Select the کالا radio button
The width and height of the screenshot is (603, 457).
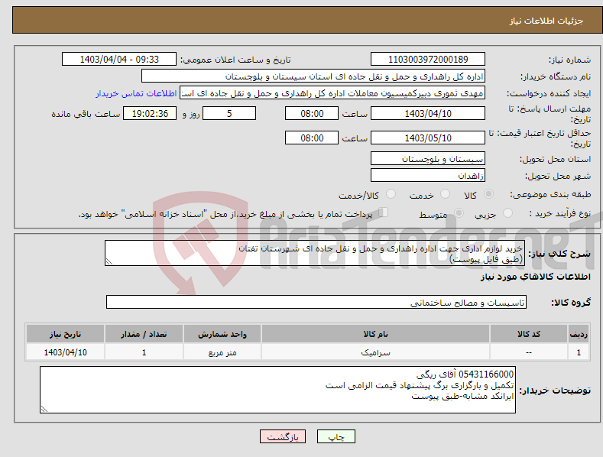tap(488, 194)
